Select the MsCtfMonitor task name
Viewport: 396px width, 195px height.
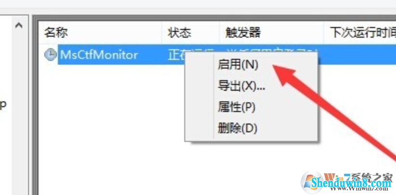[x=99, y=55]
